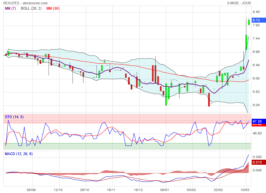Image resolution: width=266 pixels, height=193 pixels.
Task: Click the blue 97.28 stochastic value tag
Action: point(259,121)
